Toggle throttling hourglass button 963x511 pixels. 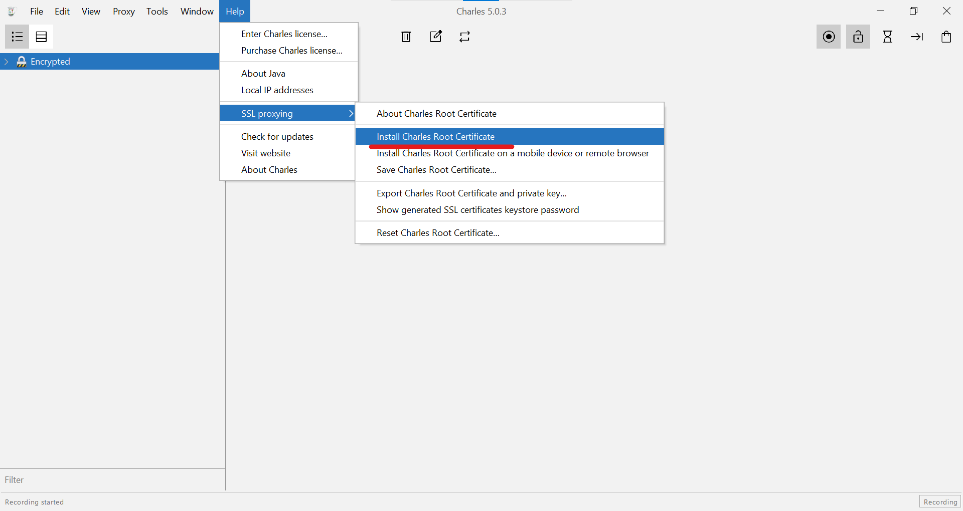click(887, 37)
